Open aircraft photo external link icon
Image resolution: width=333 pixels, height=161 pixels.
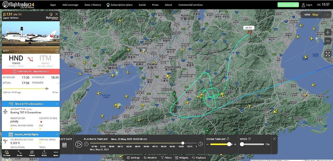tap(57, 51)
